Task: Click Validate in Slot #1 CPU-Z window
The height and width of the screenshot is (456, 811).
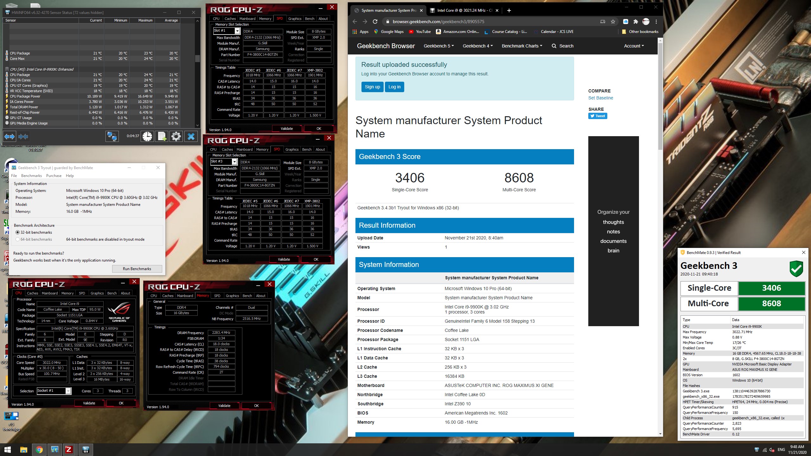Action: 287,129
